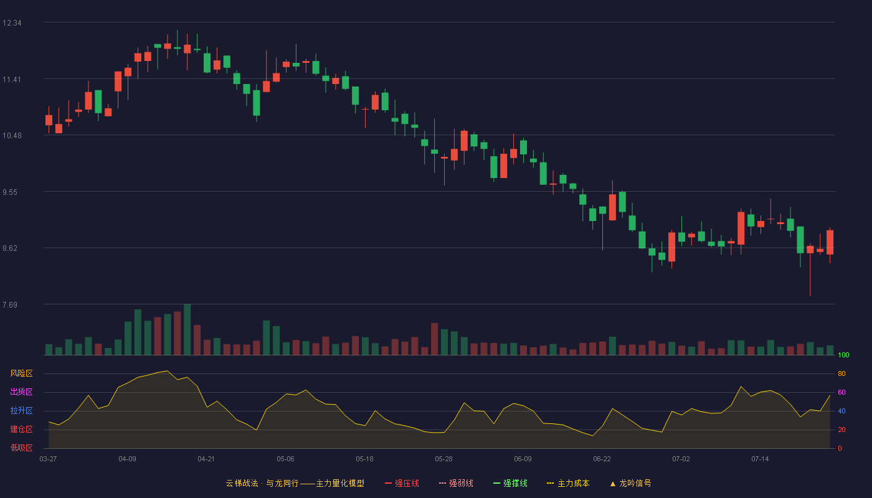Click the green 100 indicator axis value

[x=843, y=355]
